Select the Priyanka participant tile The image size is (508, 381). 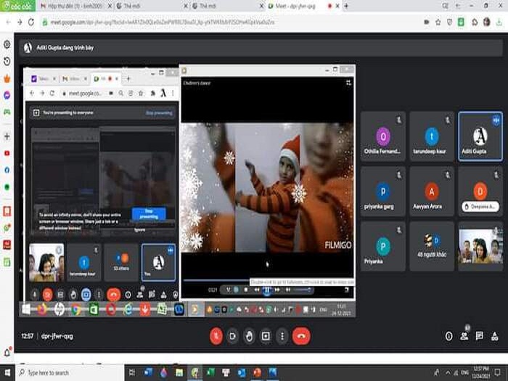pyautogui.click(x=383, y=246)
